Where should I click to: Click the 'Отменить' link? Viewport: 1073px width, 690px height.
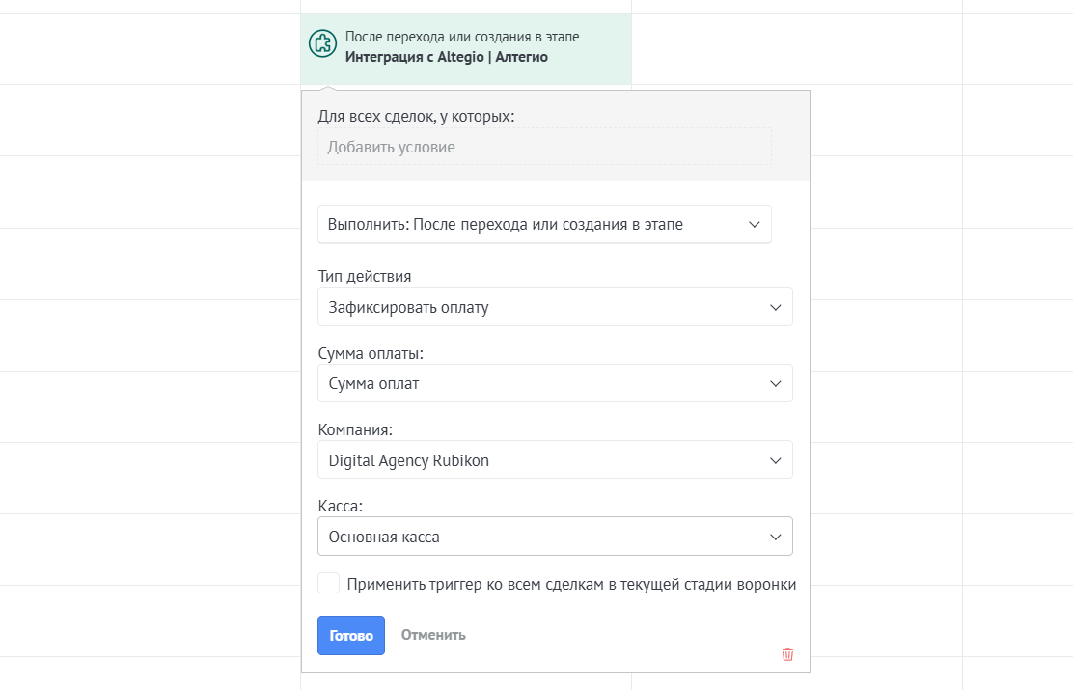point(433,635)
